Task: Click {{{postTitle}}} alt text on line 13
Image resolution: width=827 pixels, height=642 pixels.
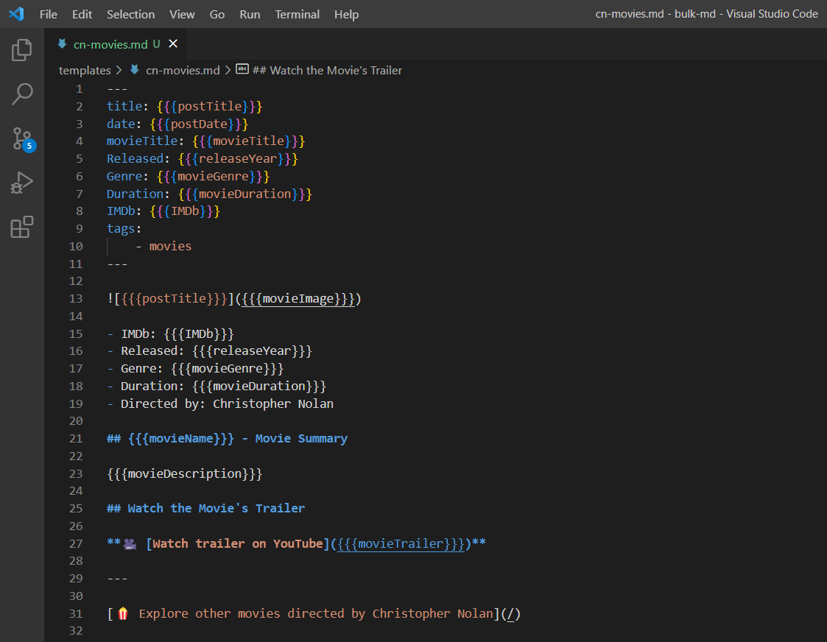Action: (174, 299)
